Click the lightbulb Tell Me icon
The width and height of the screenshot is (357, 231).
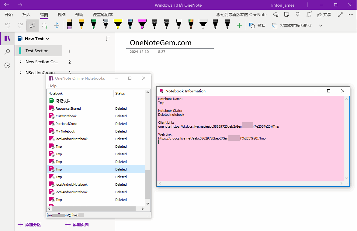coord(298,15)
